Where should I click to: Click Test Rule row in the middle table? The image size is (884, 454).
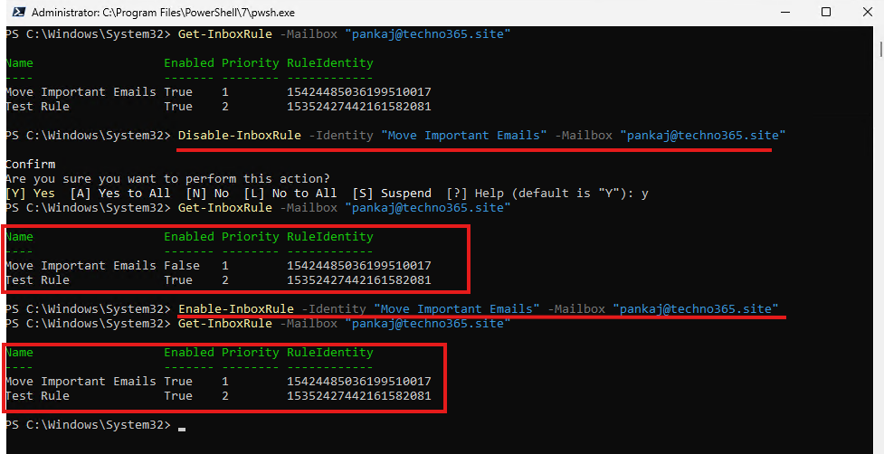pos(218,280)
